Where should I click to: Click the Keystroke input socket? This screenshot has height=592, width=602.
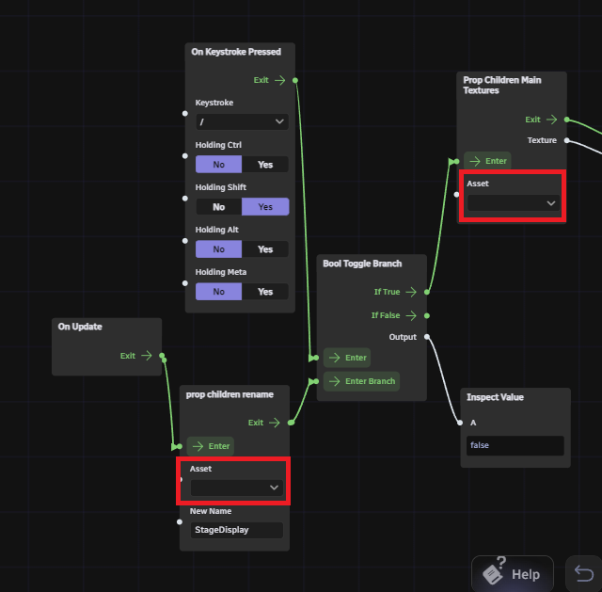point(185,113)
